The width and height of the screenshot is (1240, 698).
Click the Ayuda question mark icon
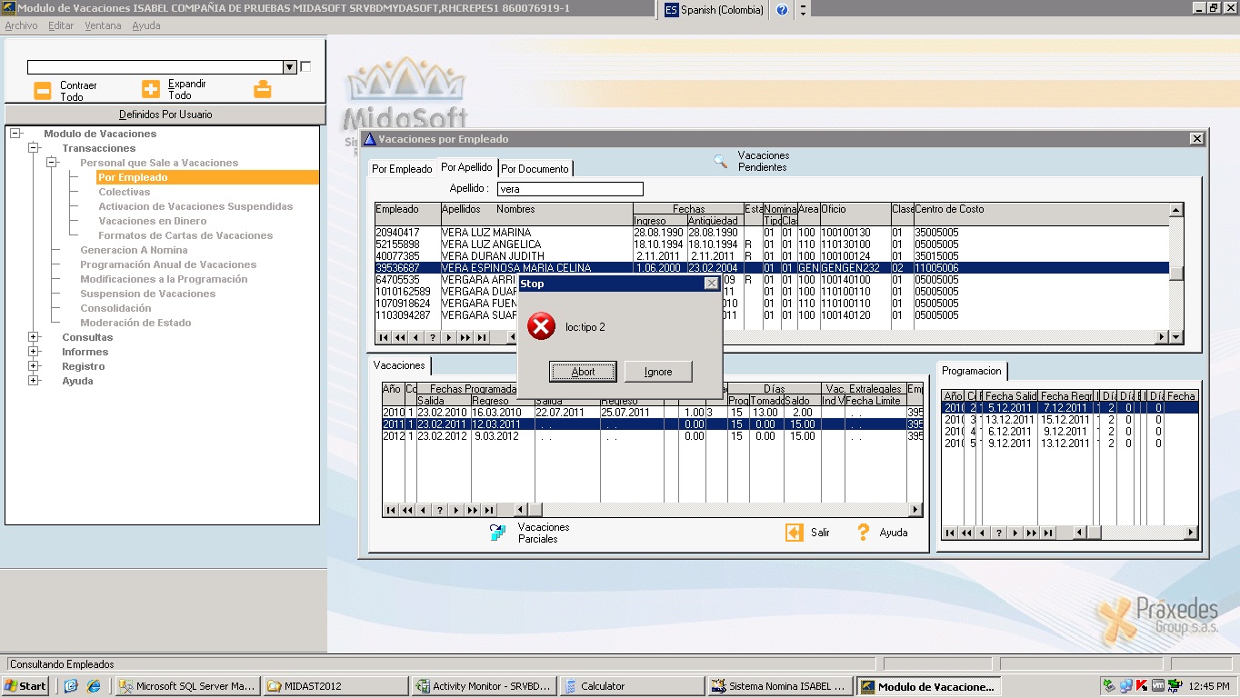click(x=864, y=533)
